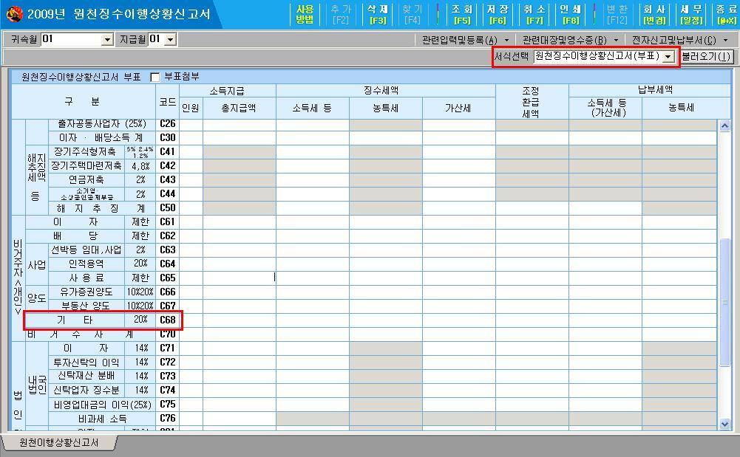The height and width of the screenshot is (457, 740).
Task: Click the 가산세 cell in row C66
Action: pyautogui.click(x=459, y=292)
